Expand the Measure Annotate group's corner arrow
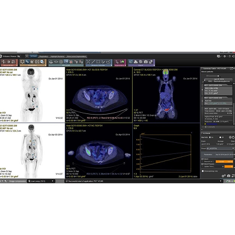 click(x=112, y=65)
